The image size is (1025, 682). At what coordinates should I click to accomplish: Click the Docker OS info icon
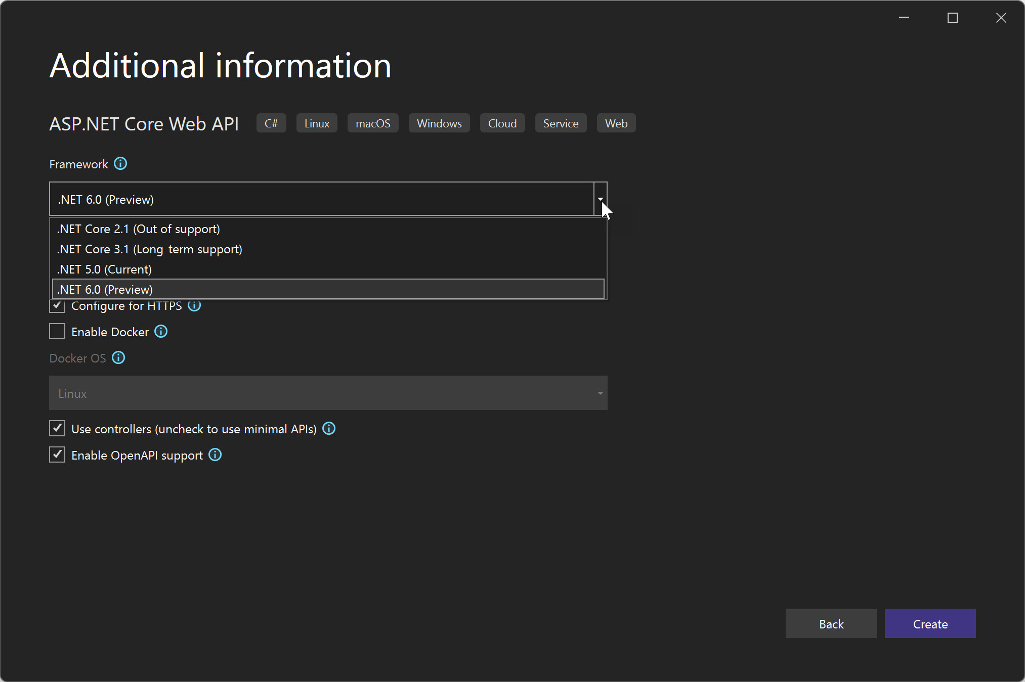[x=118, y=358]
